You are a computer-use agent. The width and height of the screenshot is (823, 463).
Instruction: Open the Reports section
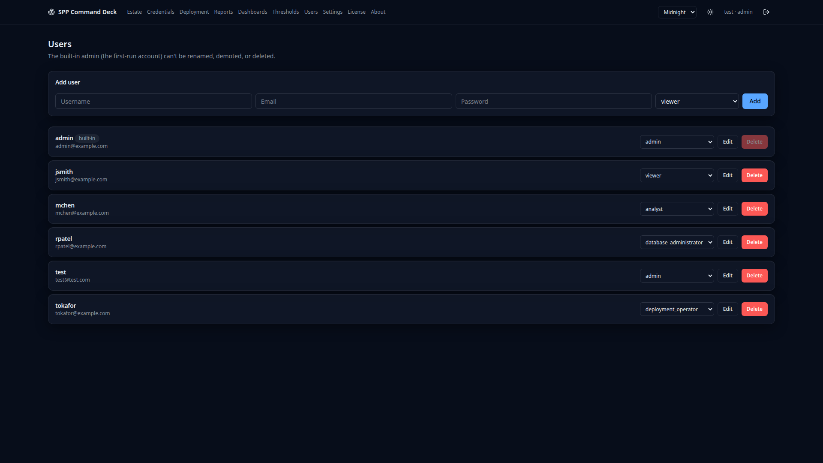(x=223, y=12)
